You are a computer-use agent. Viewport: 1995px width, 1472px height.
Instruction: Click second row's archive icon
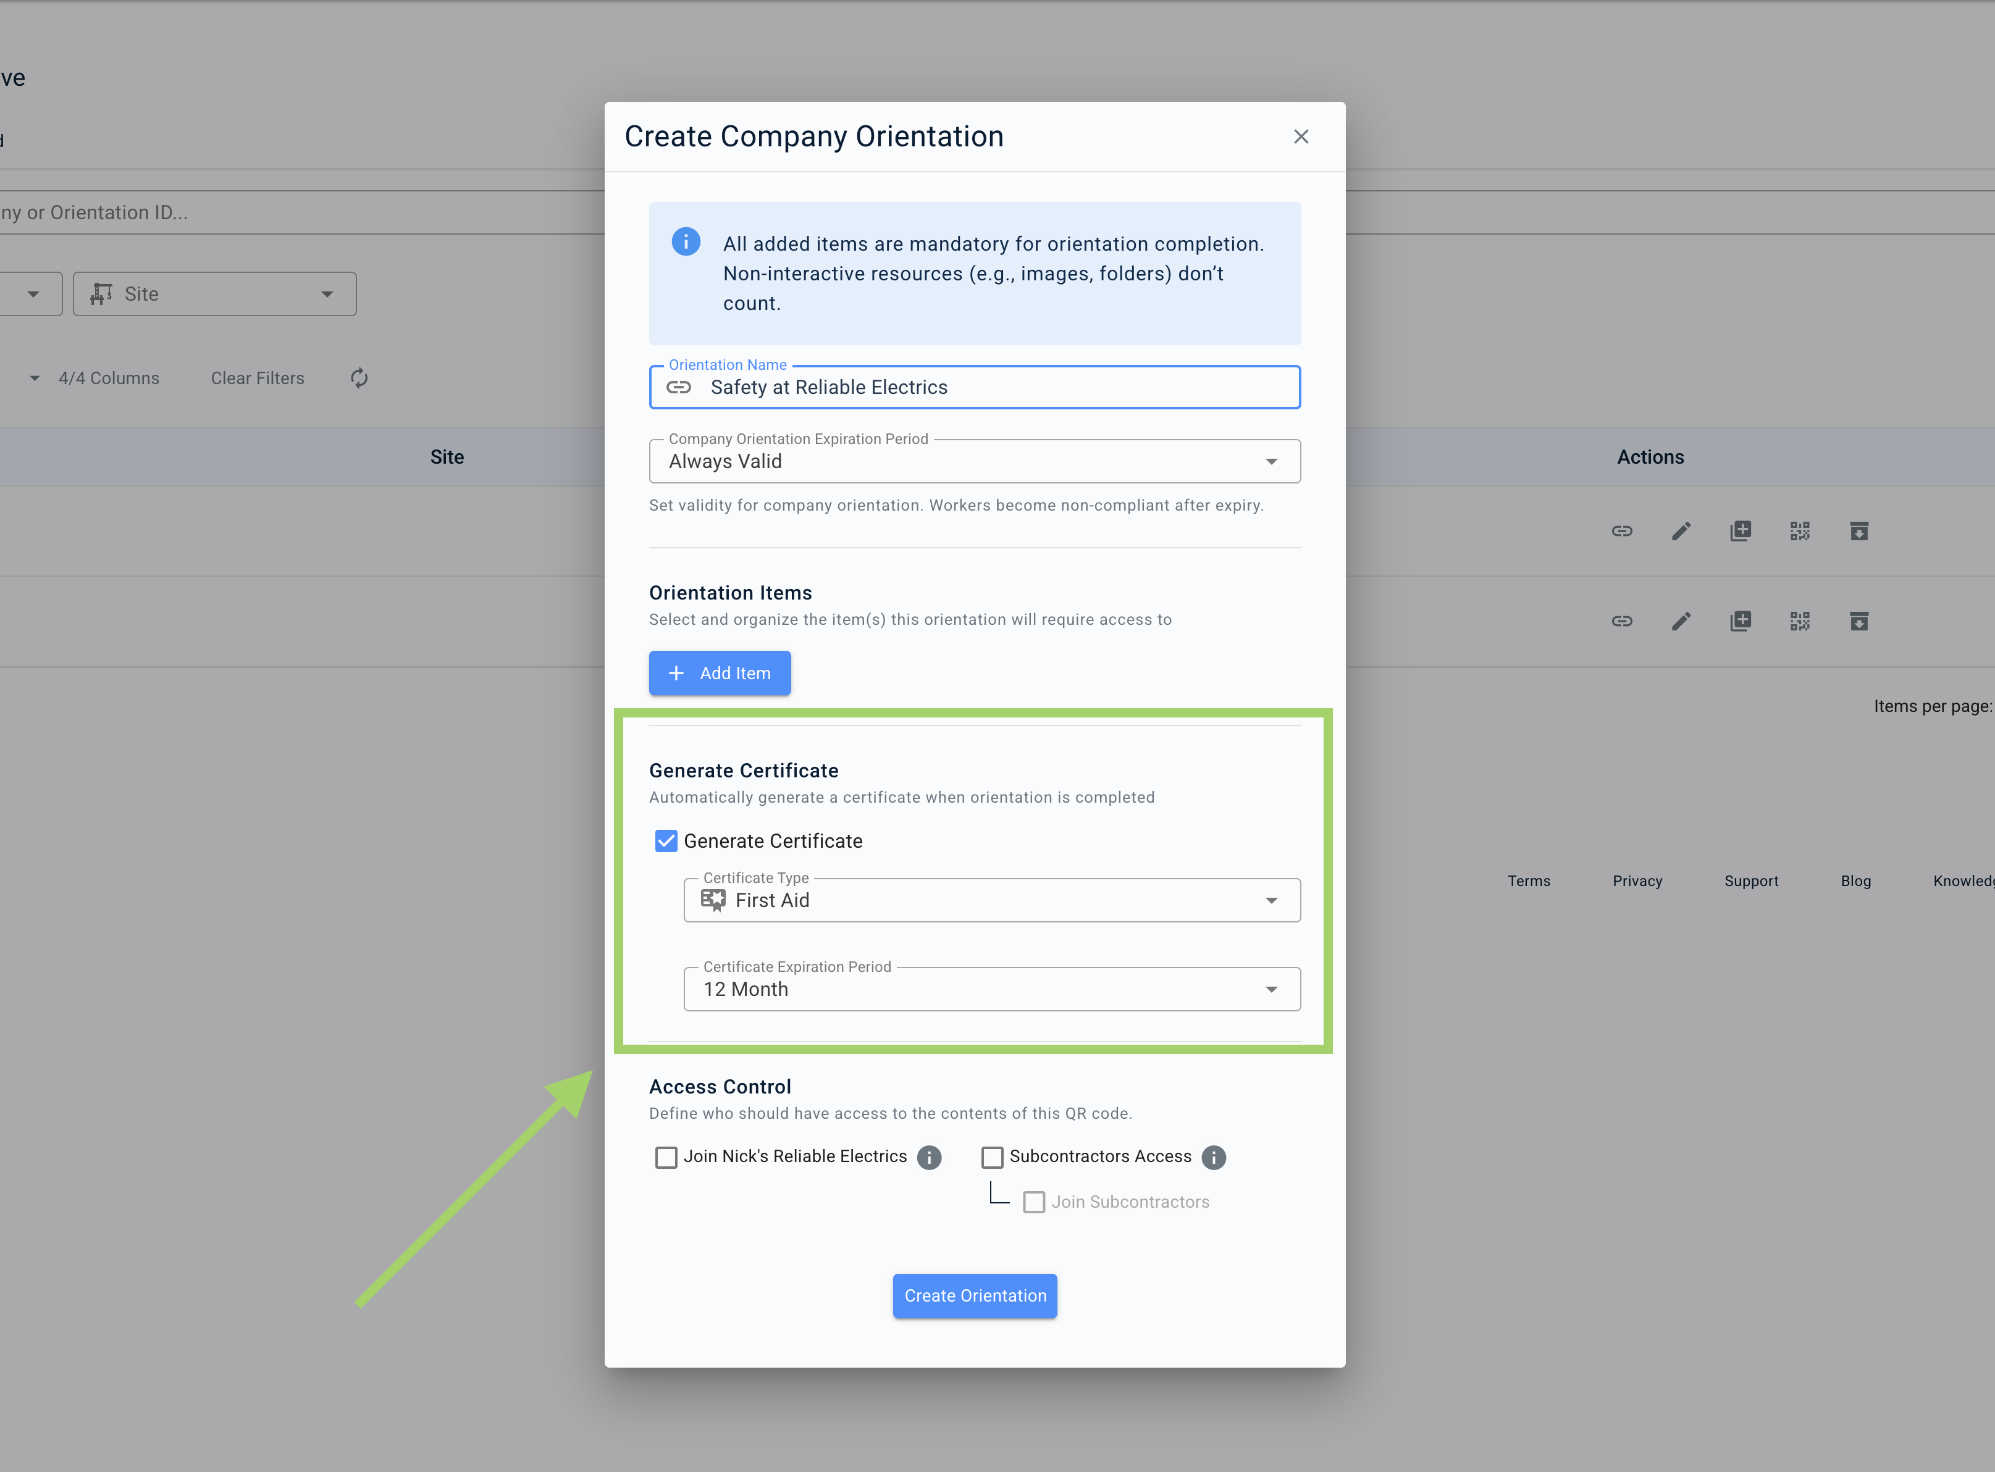1858,621
